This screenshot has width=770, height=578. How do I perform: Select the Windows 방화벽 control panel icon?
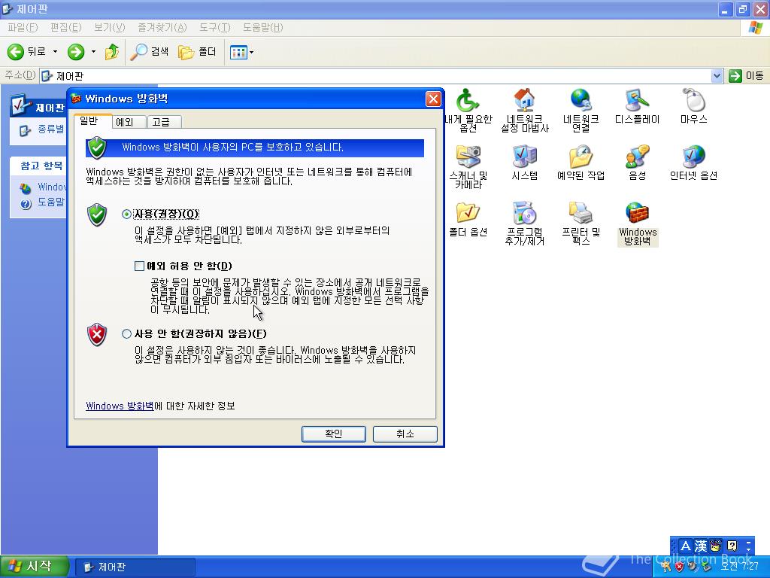[x=638, y=224]
